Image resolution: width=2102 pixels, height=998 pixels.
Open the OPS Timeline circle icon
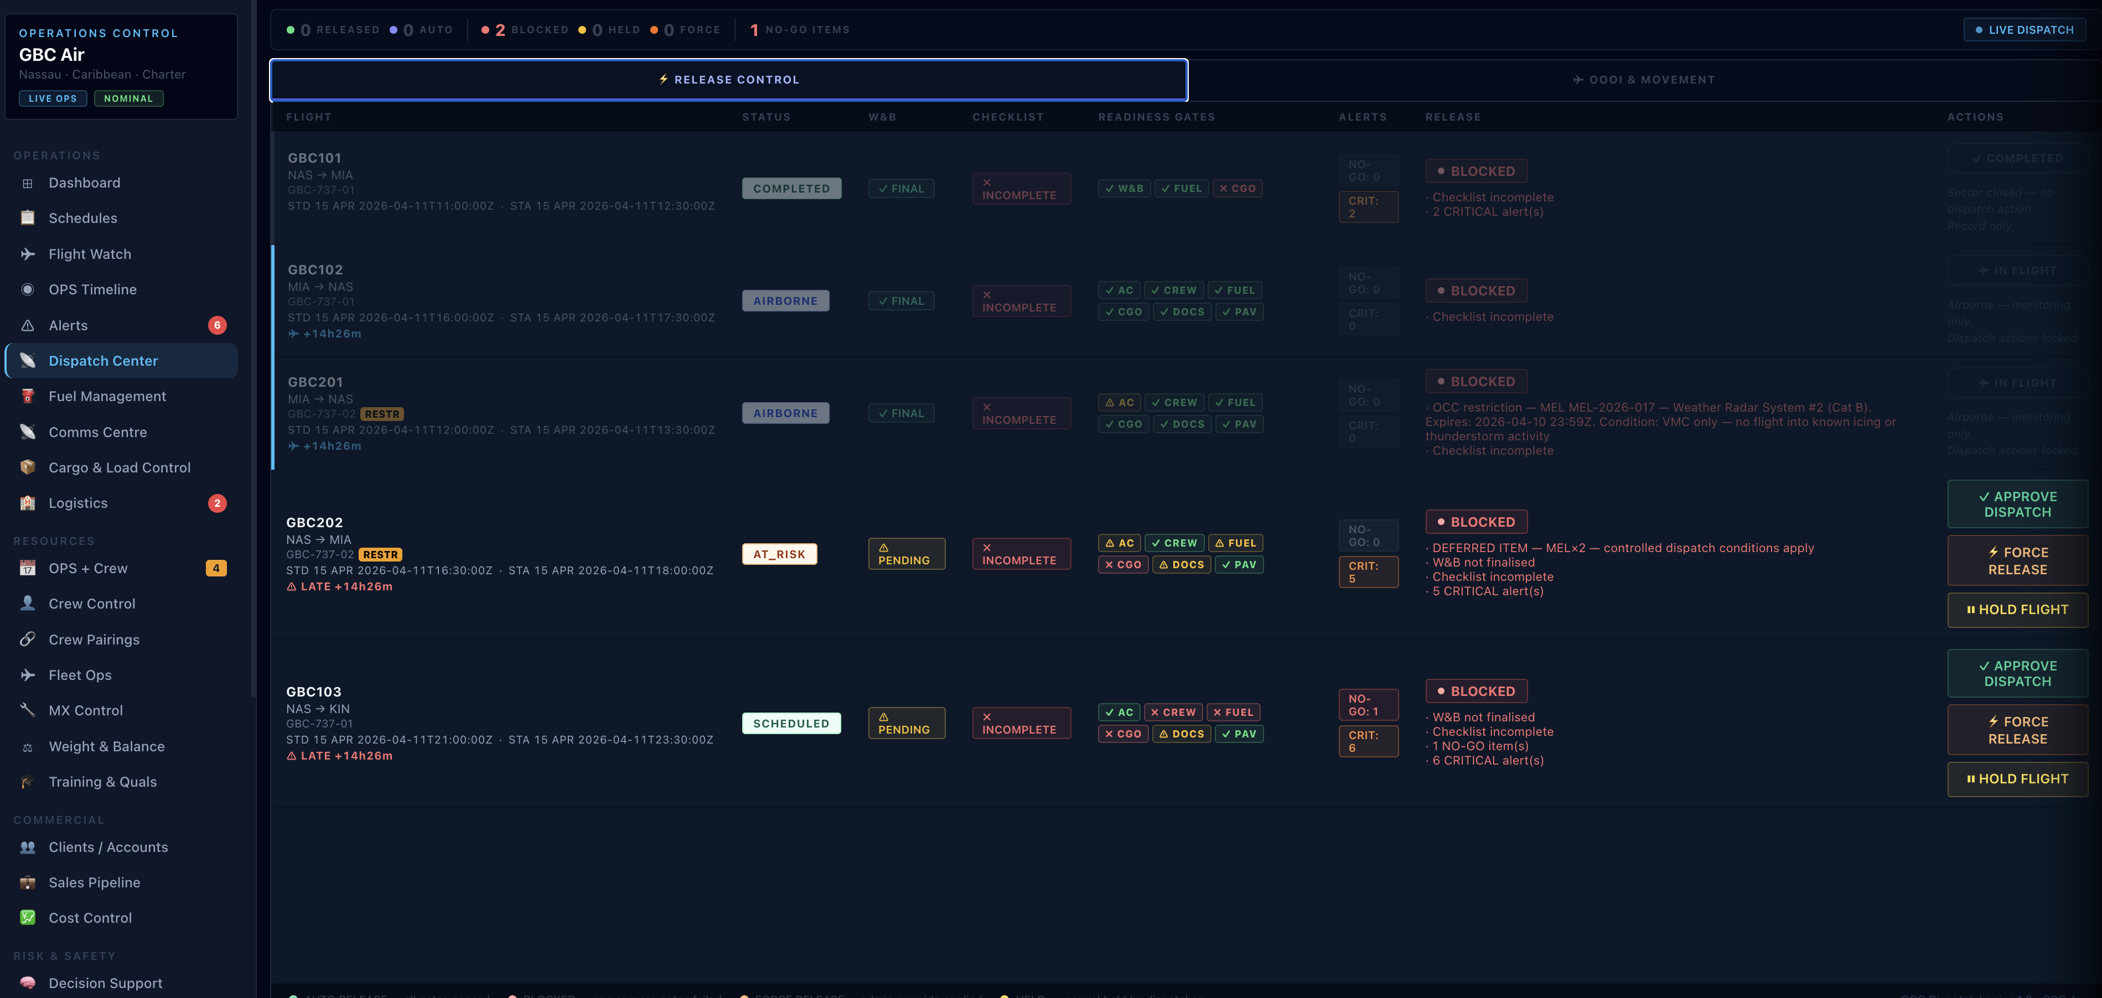[28, 289]
